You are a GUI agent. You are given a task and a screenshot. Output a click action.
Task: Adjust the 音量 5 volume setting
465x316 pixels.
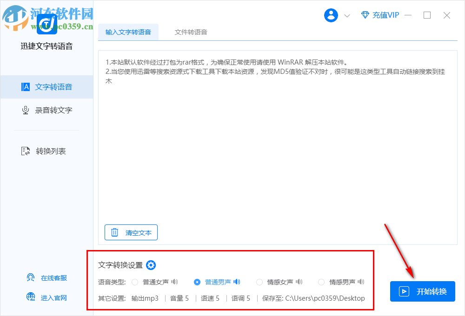[x=179, y=298]
